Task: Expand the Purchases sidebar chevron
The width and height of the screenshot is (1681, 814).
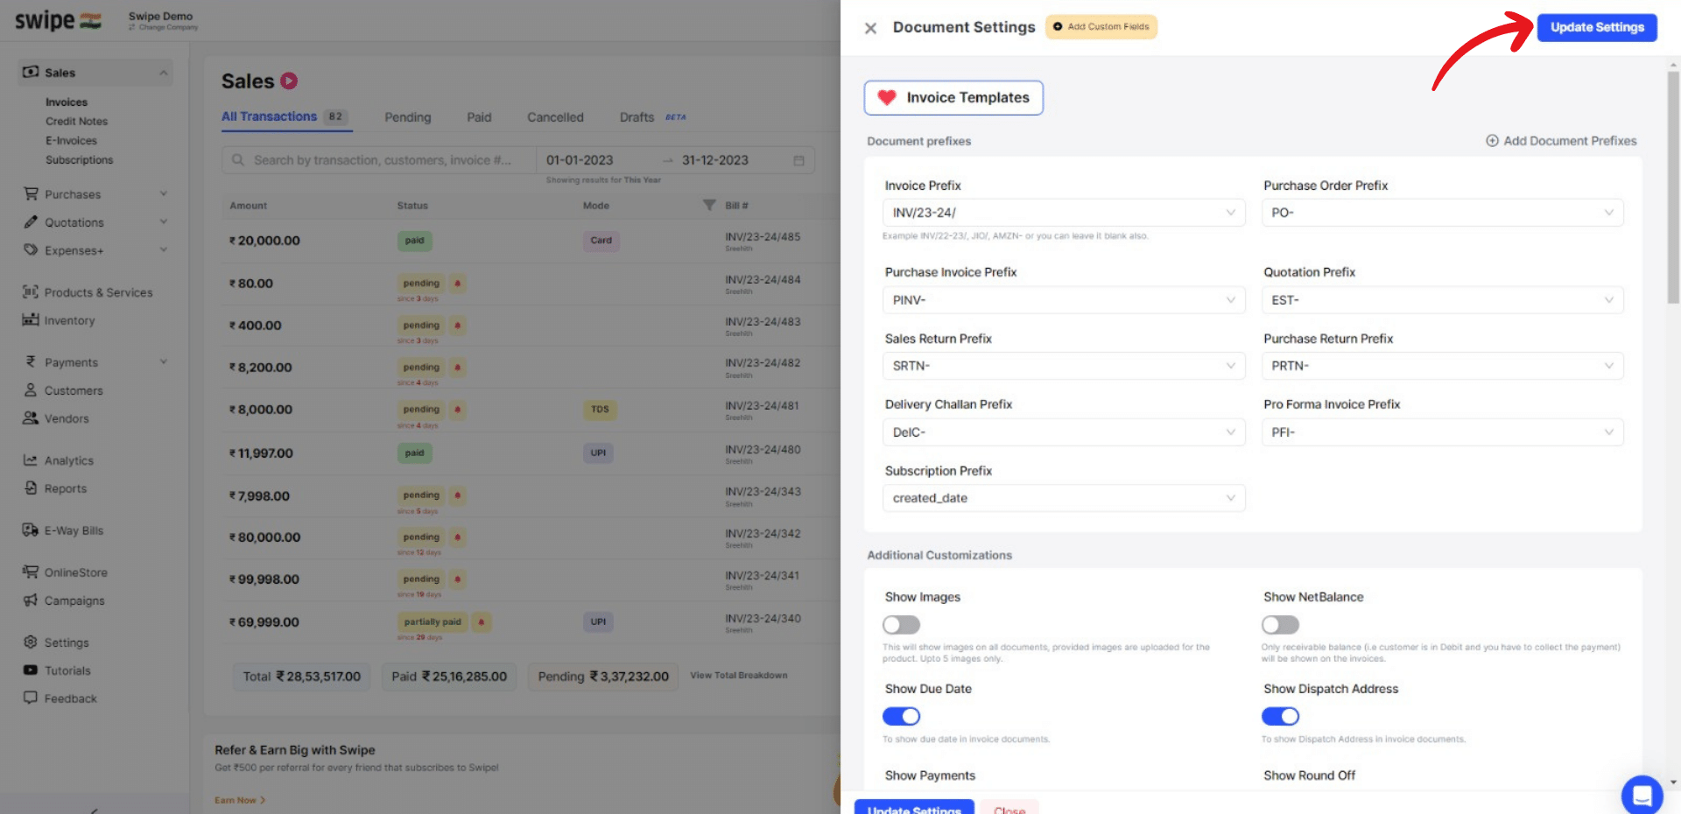Action: click(x=164, y=193)
